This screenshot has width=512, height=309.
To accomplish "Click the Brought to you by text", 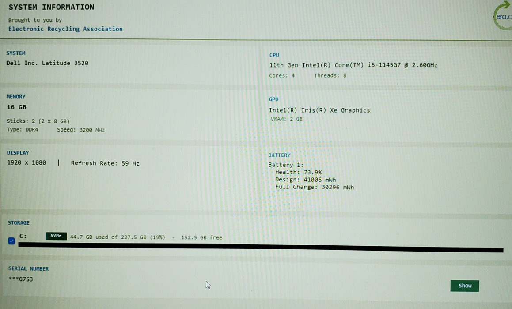I will [35, 20].
